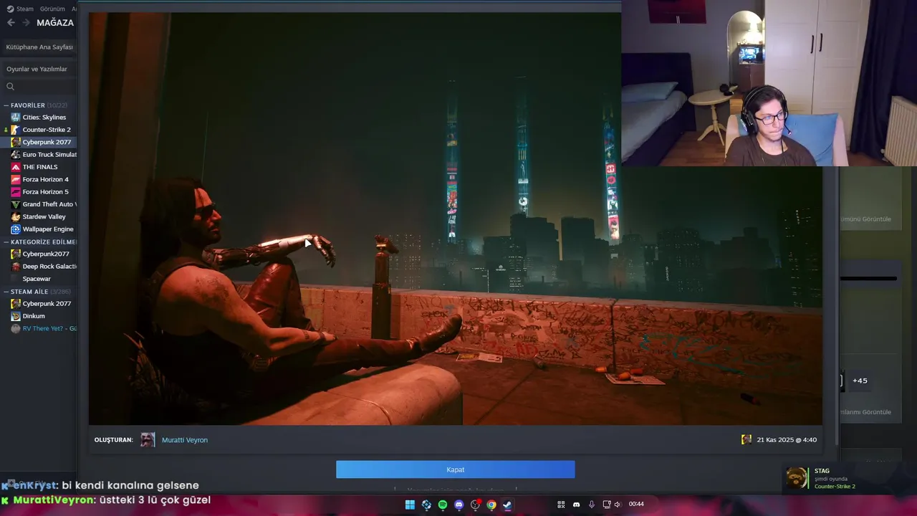Click the Cyberpunk screenshot image
This screenshot has width=917, height=516.
click(455, 219)
